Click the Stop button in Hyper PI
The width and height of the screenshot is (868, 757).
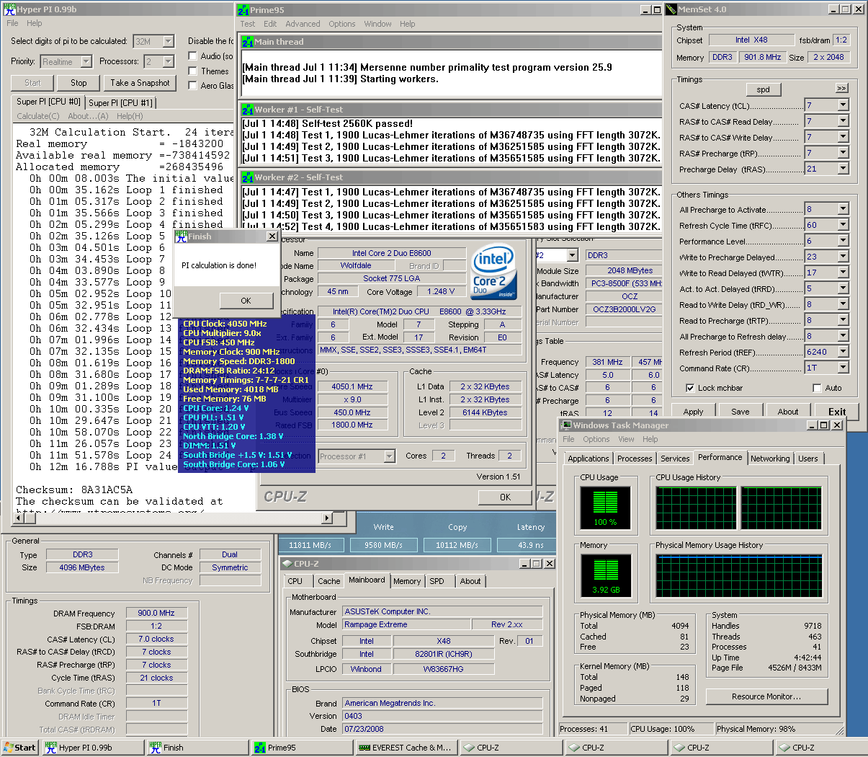pos(79,83)
